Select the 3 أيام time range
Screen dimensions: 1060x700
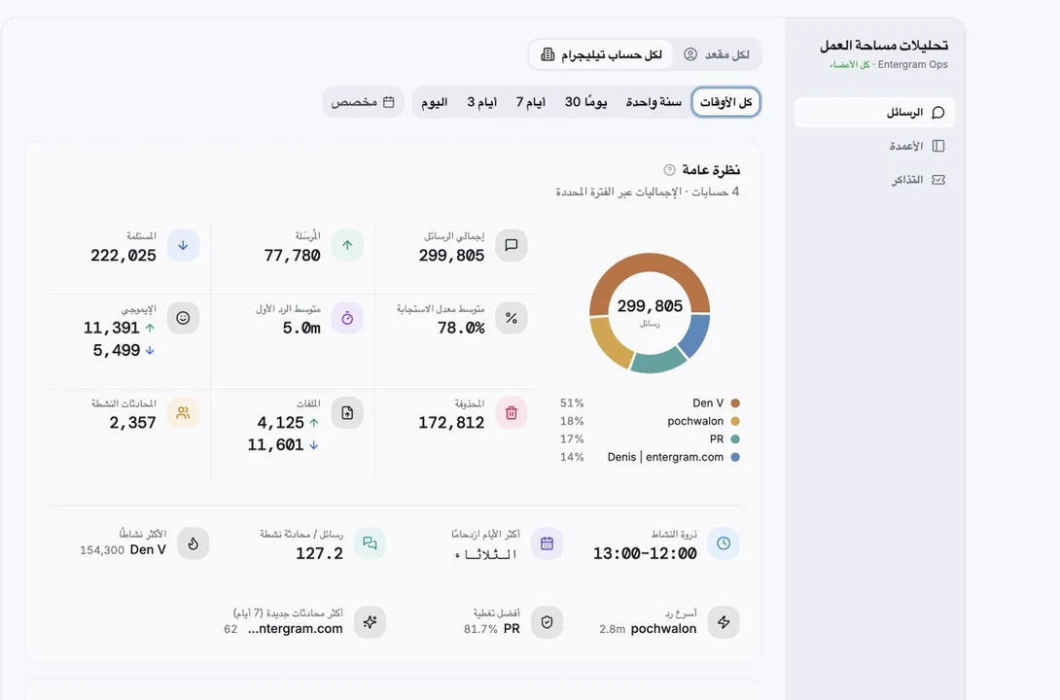[482, 102]
